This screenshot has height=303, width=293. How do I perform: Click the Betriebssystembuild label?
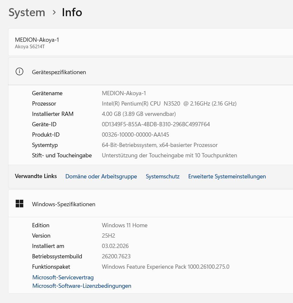(x=57, y=256)
